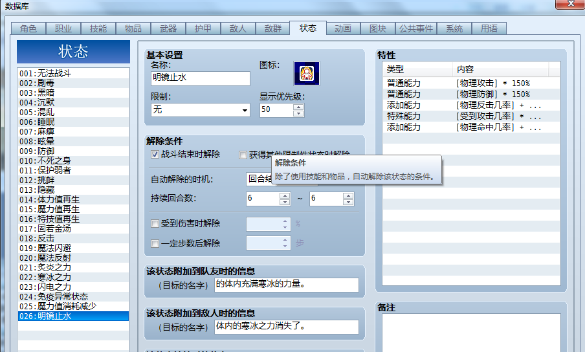
Task: Toggle 战斗结束时解除 checkbox
Action: click(155, 155)
